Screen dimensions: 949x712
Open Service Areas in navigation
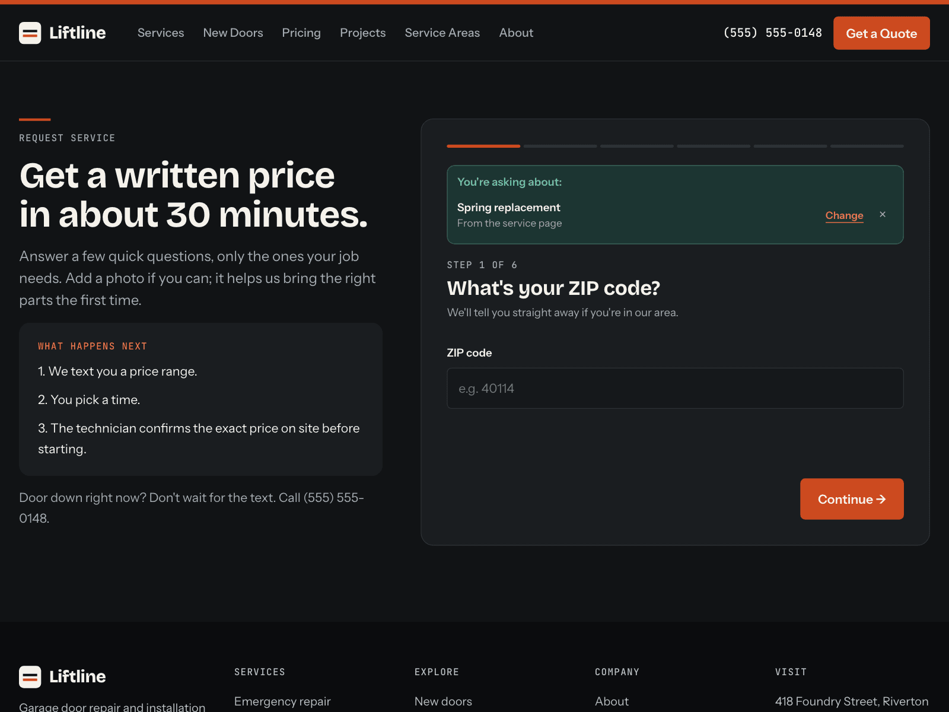(442, 33)
